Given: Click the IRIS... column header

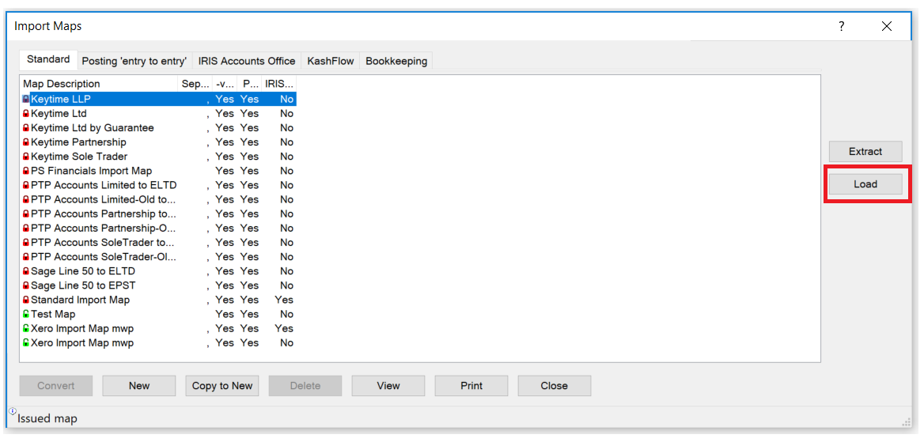Looking at the screenshot, I should (x=279, y=84).
